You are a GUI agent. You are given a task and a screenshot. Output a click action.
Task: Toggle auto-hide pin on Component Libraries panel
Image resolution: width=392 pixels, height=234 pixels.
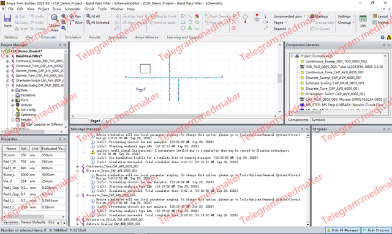coord(384,45)
